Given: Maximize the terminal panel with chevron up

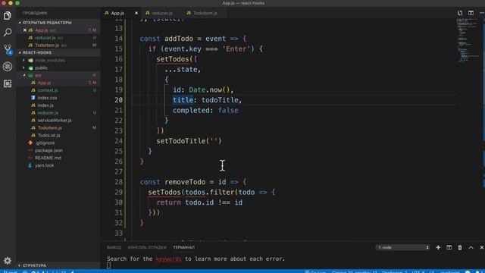Looking at the screenshot, I should [471, 247].
